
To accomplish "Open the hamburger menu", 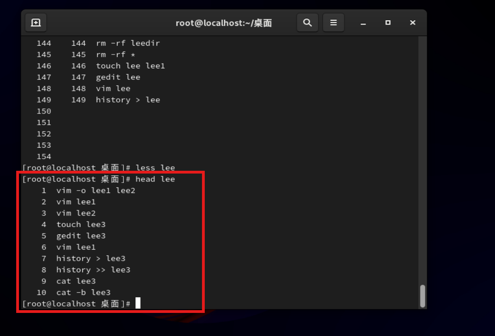I will click(x=333, y=23).
